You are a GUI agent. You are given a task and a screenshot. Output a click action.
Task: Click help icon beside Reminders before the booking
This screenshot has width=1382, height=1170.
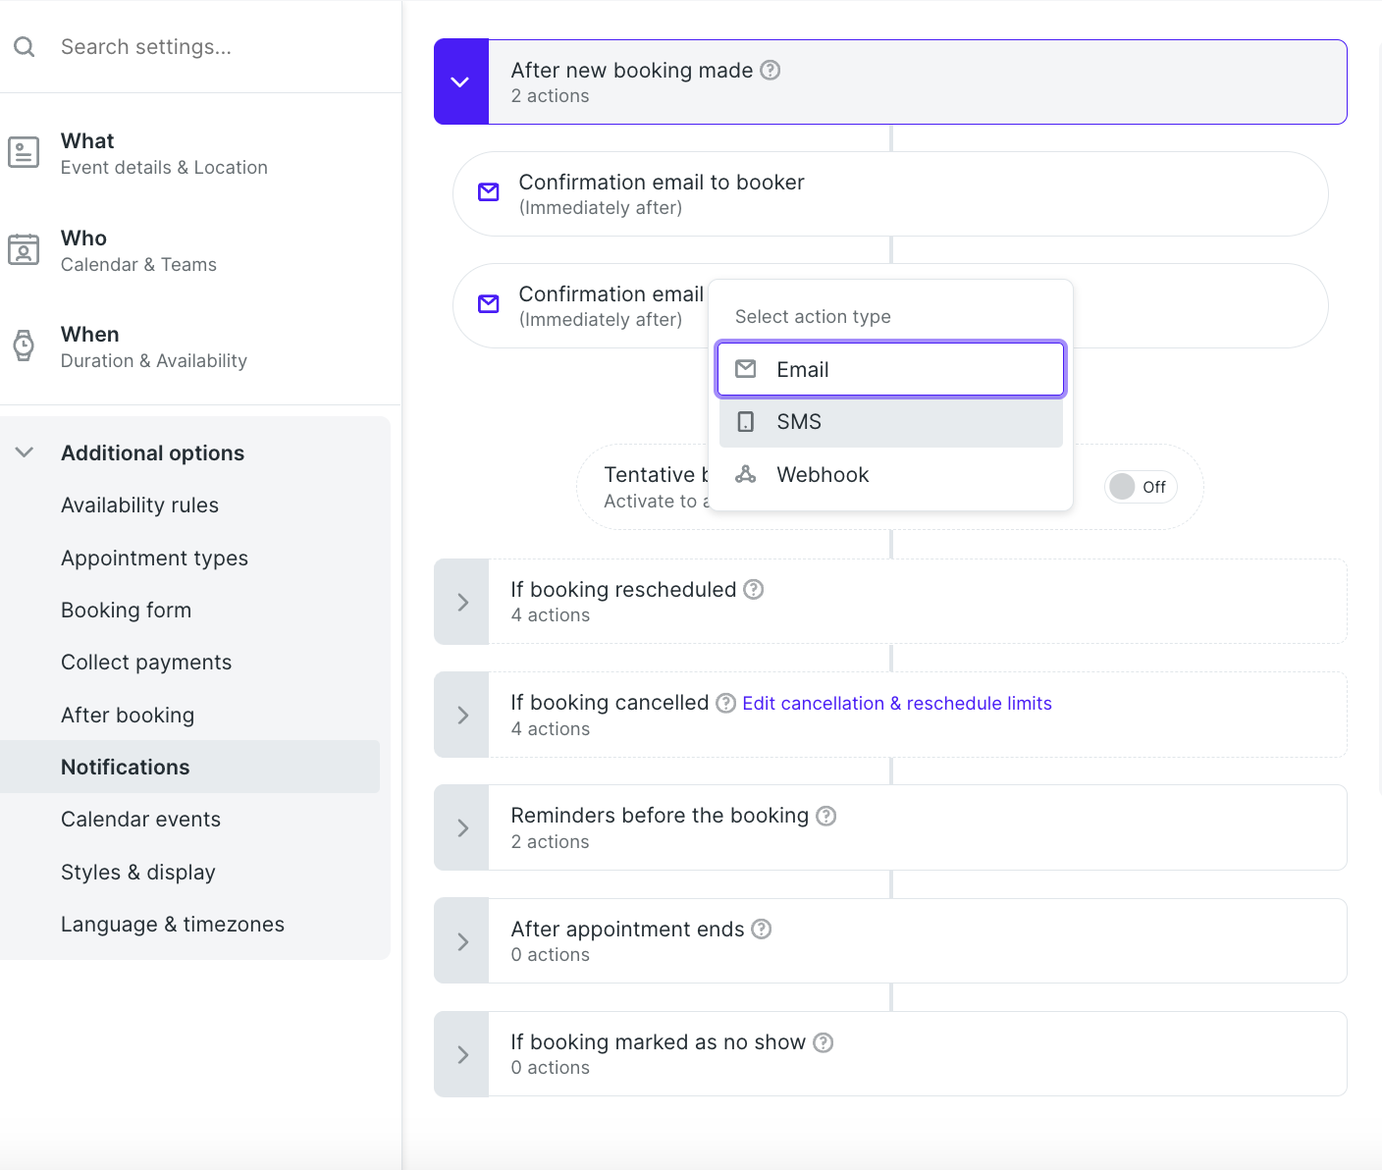(826, 816)
